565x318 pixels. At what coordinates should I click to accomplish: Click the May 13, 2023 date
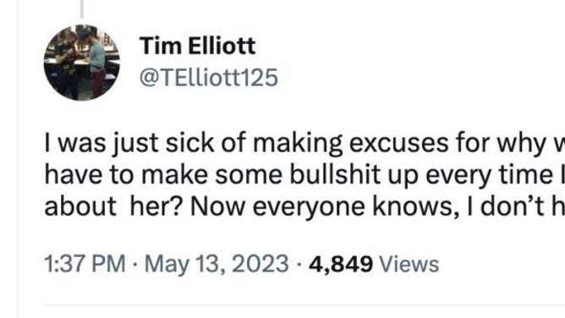pyautogui.click(x=217, y=264)
